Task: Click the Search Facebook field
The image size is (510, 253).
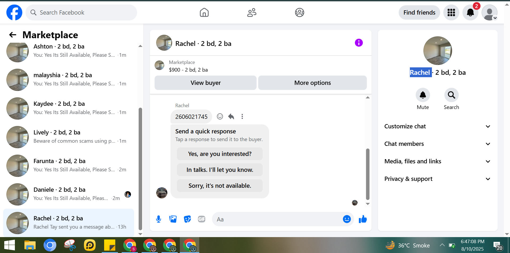Action: 81,12
